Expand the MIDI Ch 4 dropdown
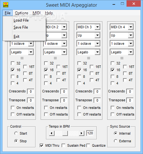Screen dimensions: 143x154 point(131,27)
